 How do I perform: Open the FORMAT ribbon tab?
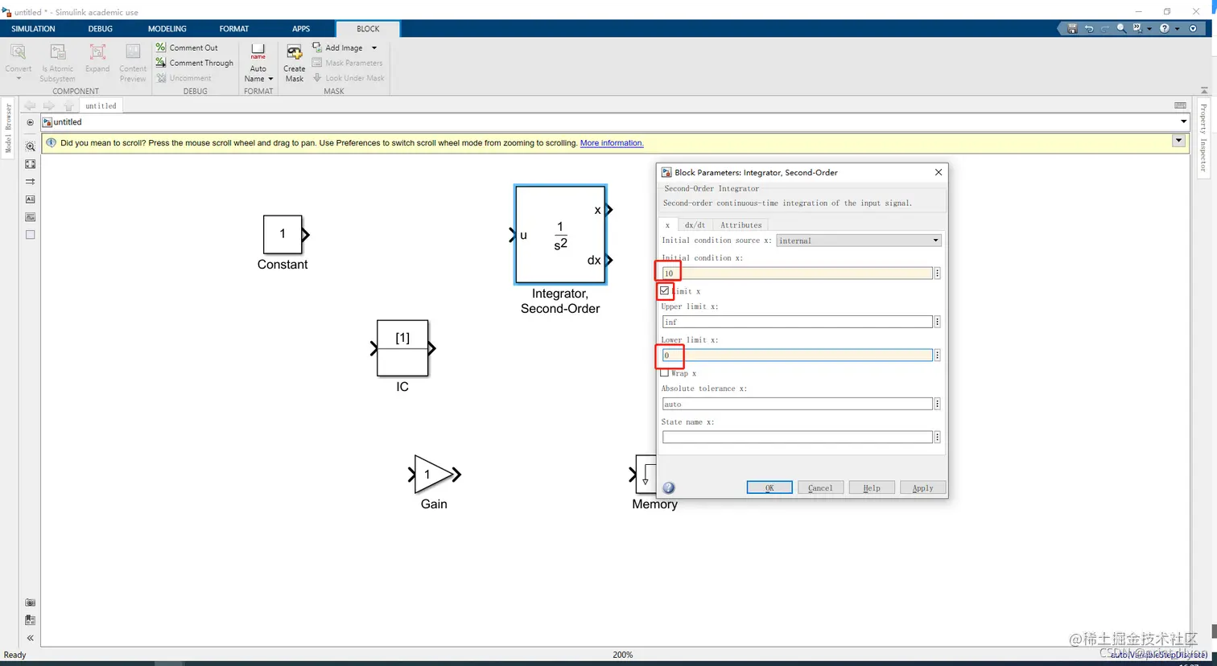tap(234, 29)
